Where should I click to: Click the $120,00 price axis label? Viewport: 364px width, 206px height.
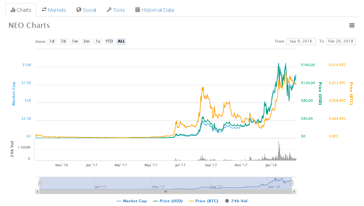(308, 83)
